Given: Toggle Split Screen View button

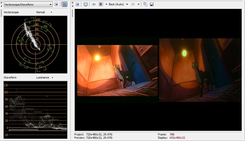Looking at the screenshot, I should click(x=101, y=4).
